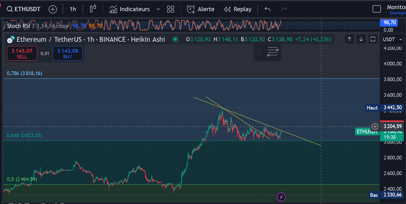
Task: Click the purple lightning bolt icon
Action: click(281, 197)
